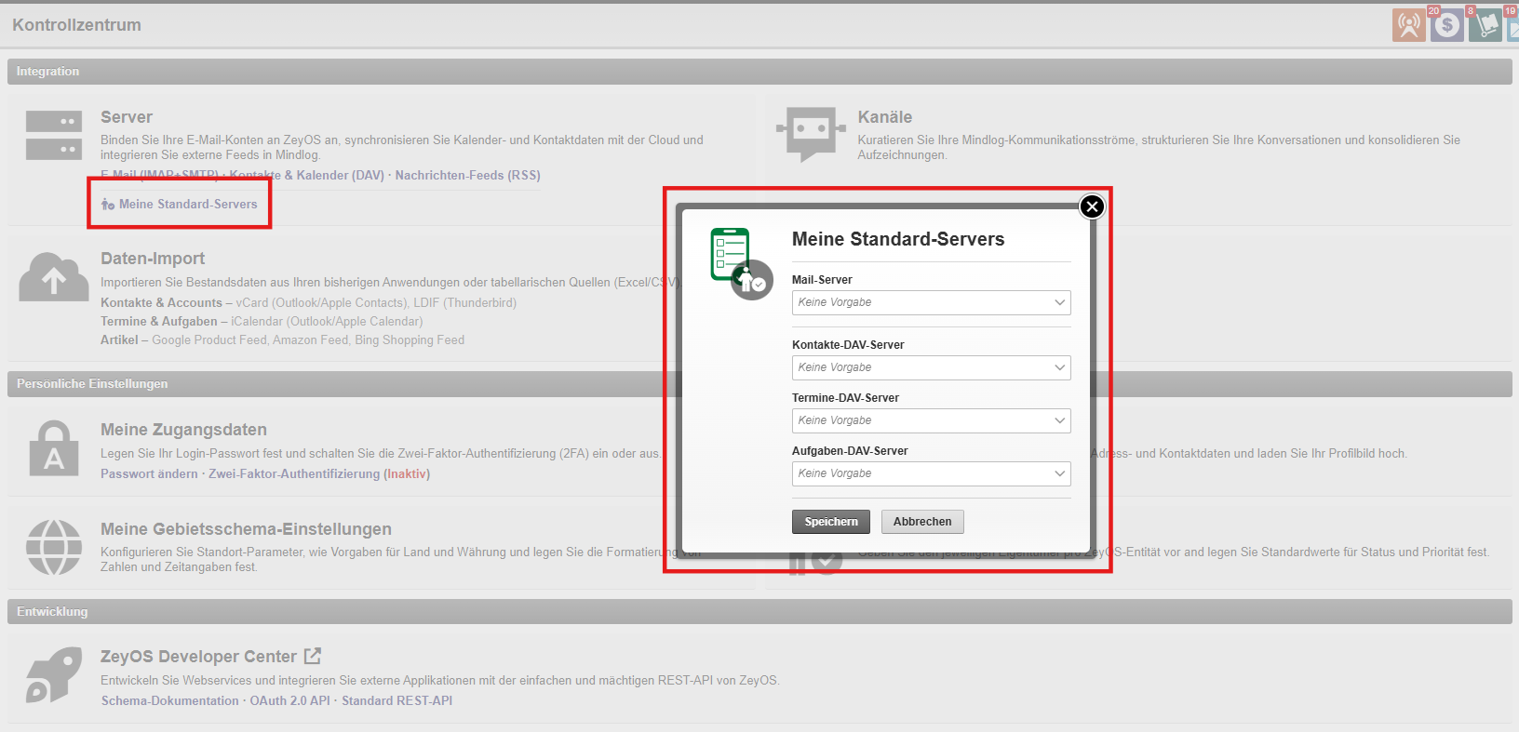
Task: Click the Abbrechen button
Action: 922,522
